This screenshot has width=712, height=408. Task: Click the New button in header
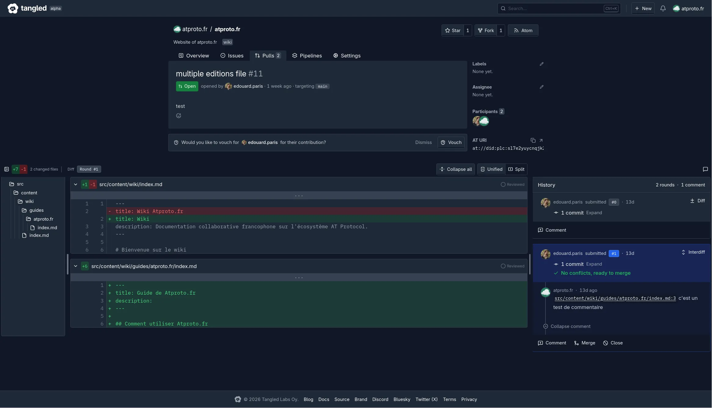pos(643,9)
